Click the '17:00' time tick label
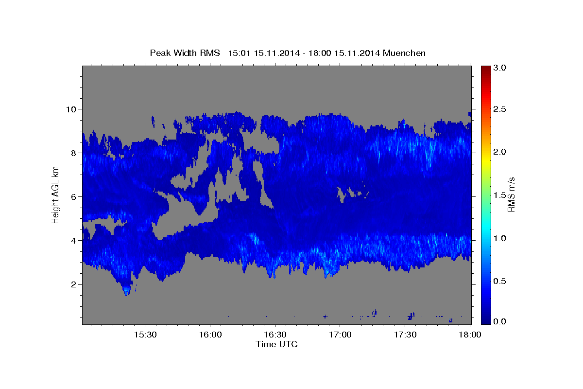583x389 pixels. pos(340,335)
